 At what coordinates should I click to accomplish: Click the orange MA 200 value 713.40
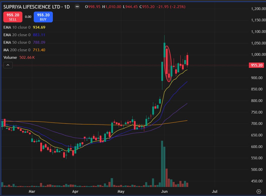tap(39, 50)
